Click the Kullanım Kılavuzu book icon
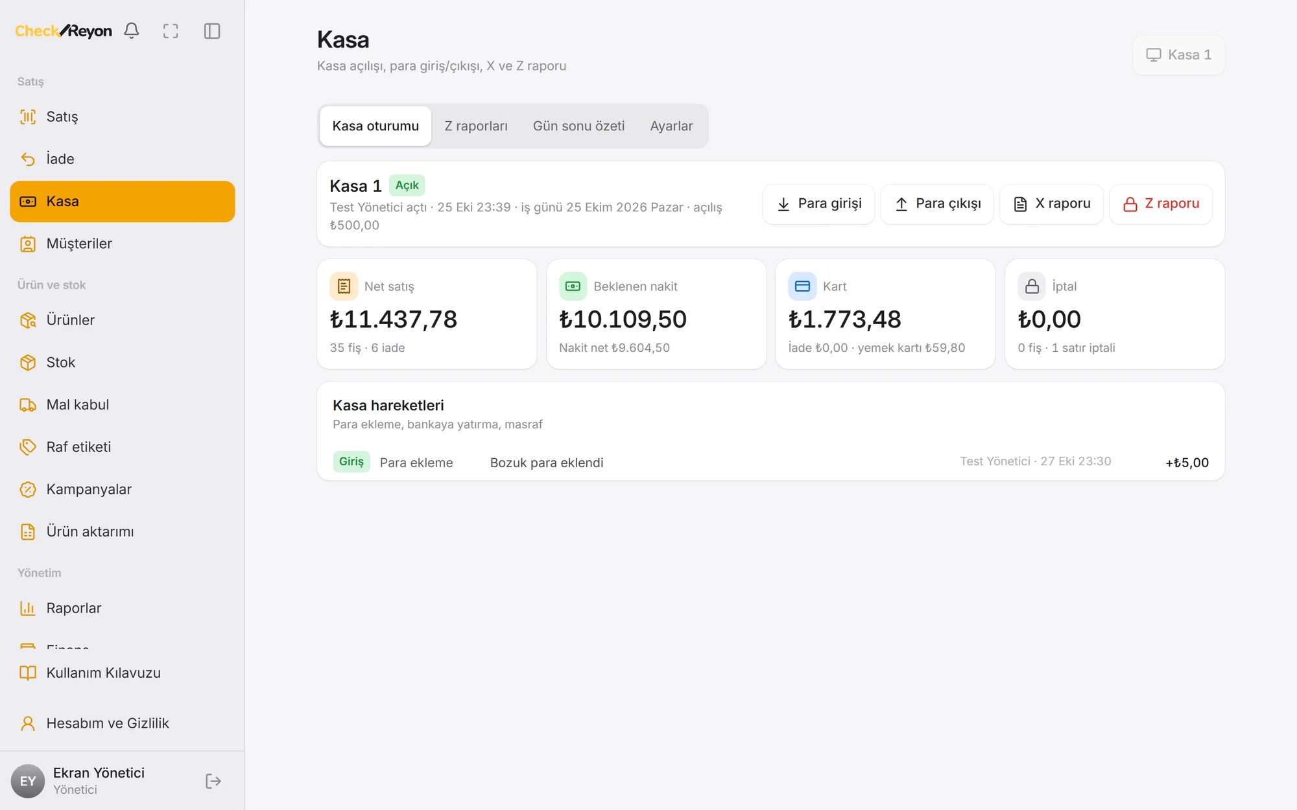This screenshot has height=810, width=1297. tap(28, 673)
